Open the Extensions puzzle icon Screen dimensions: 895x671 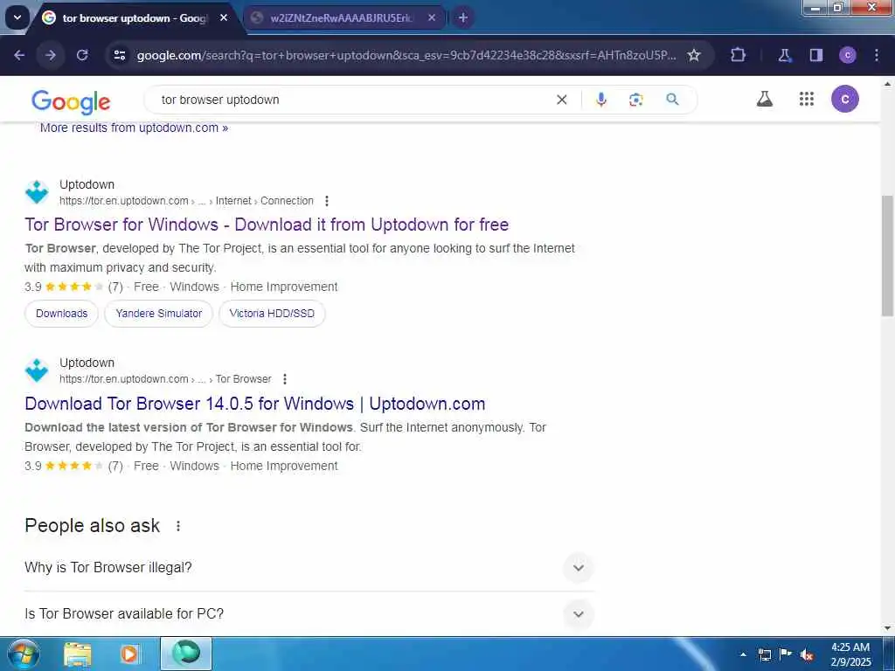tap(738, 55)
